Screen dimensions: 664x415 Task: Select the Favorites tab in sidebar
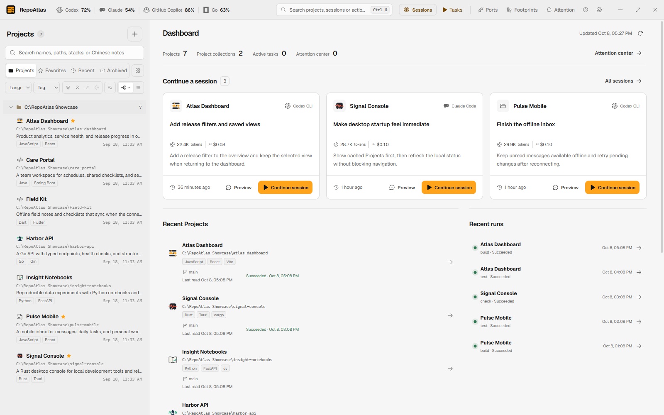point(52,71)
